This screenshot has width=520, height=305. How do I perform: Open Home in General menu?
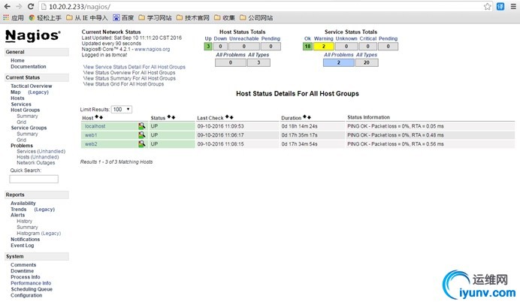[x=17, y=60]
